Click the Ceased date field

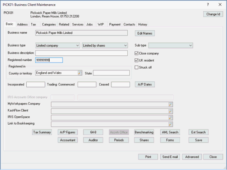click(x=121, y=85)
